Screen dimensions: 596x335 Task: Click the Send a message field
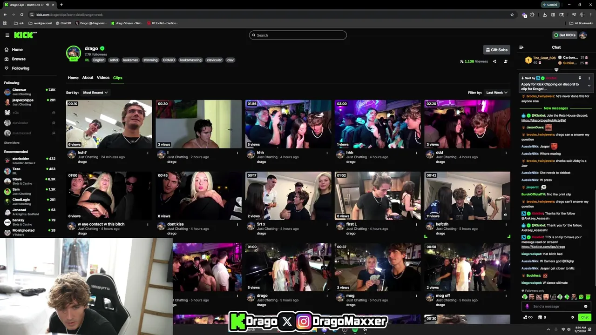[x=556, y=307]
